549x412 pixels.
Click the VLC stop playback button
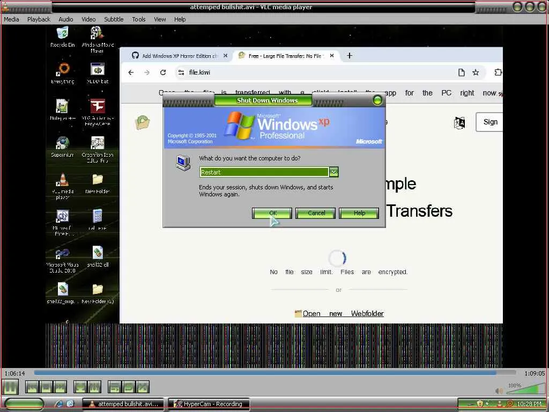click(46, 387)
